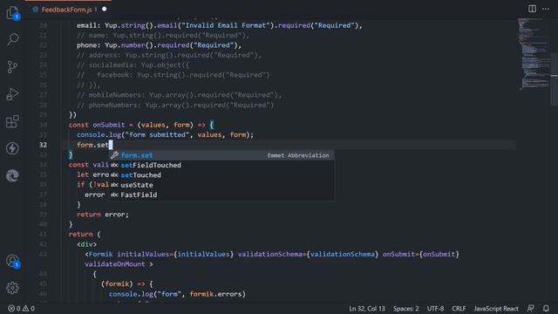This screenshot has height=314, width=558.
Task: Change indentation via Spaces: 2
Action: pos(405,308)
